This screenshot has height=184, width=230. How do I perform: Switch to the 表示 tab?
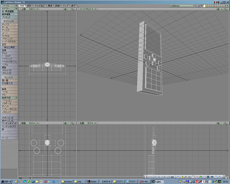(x=73, y=6)
